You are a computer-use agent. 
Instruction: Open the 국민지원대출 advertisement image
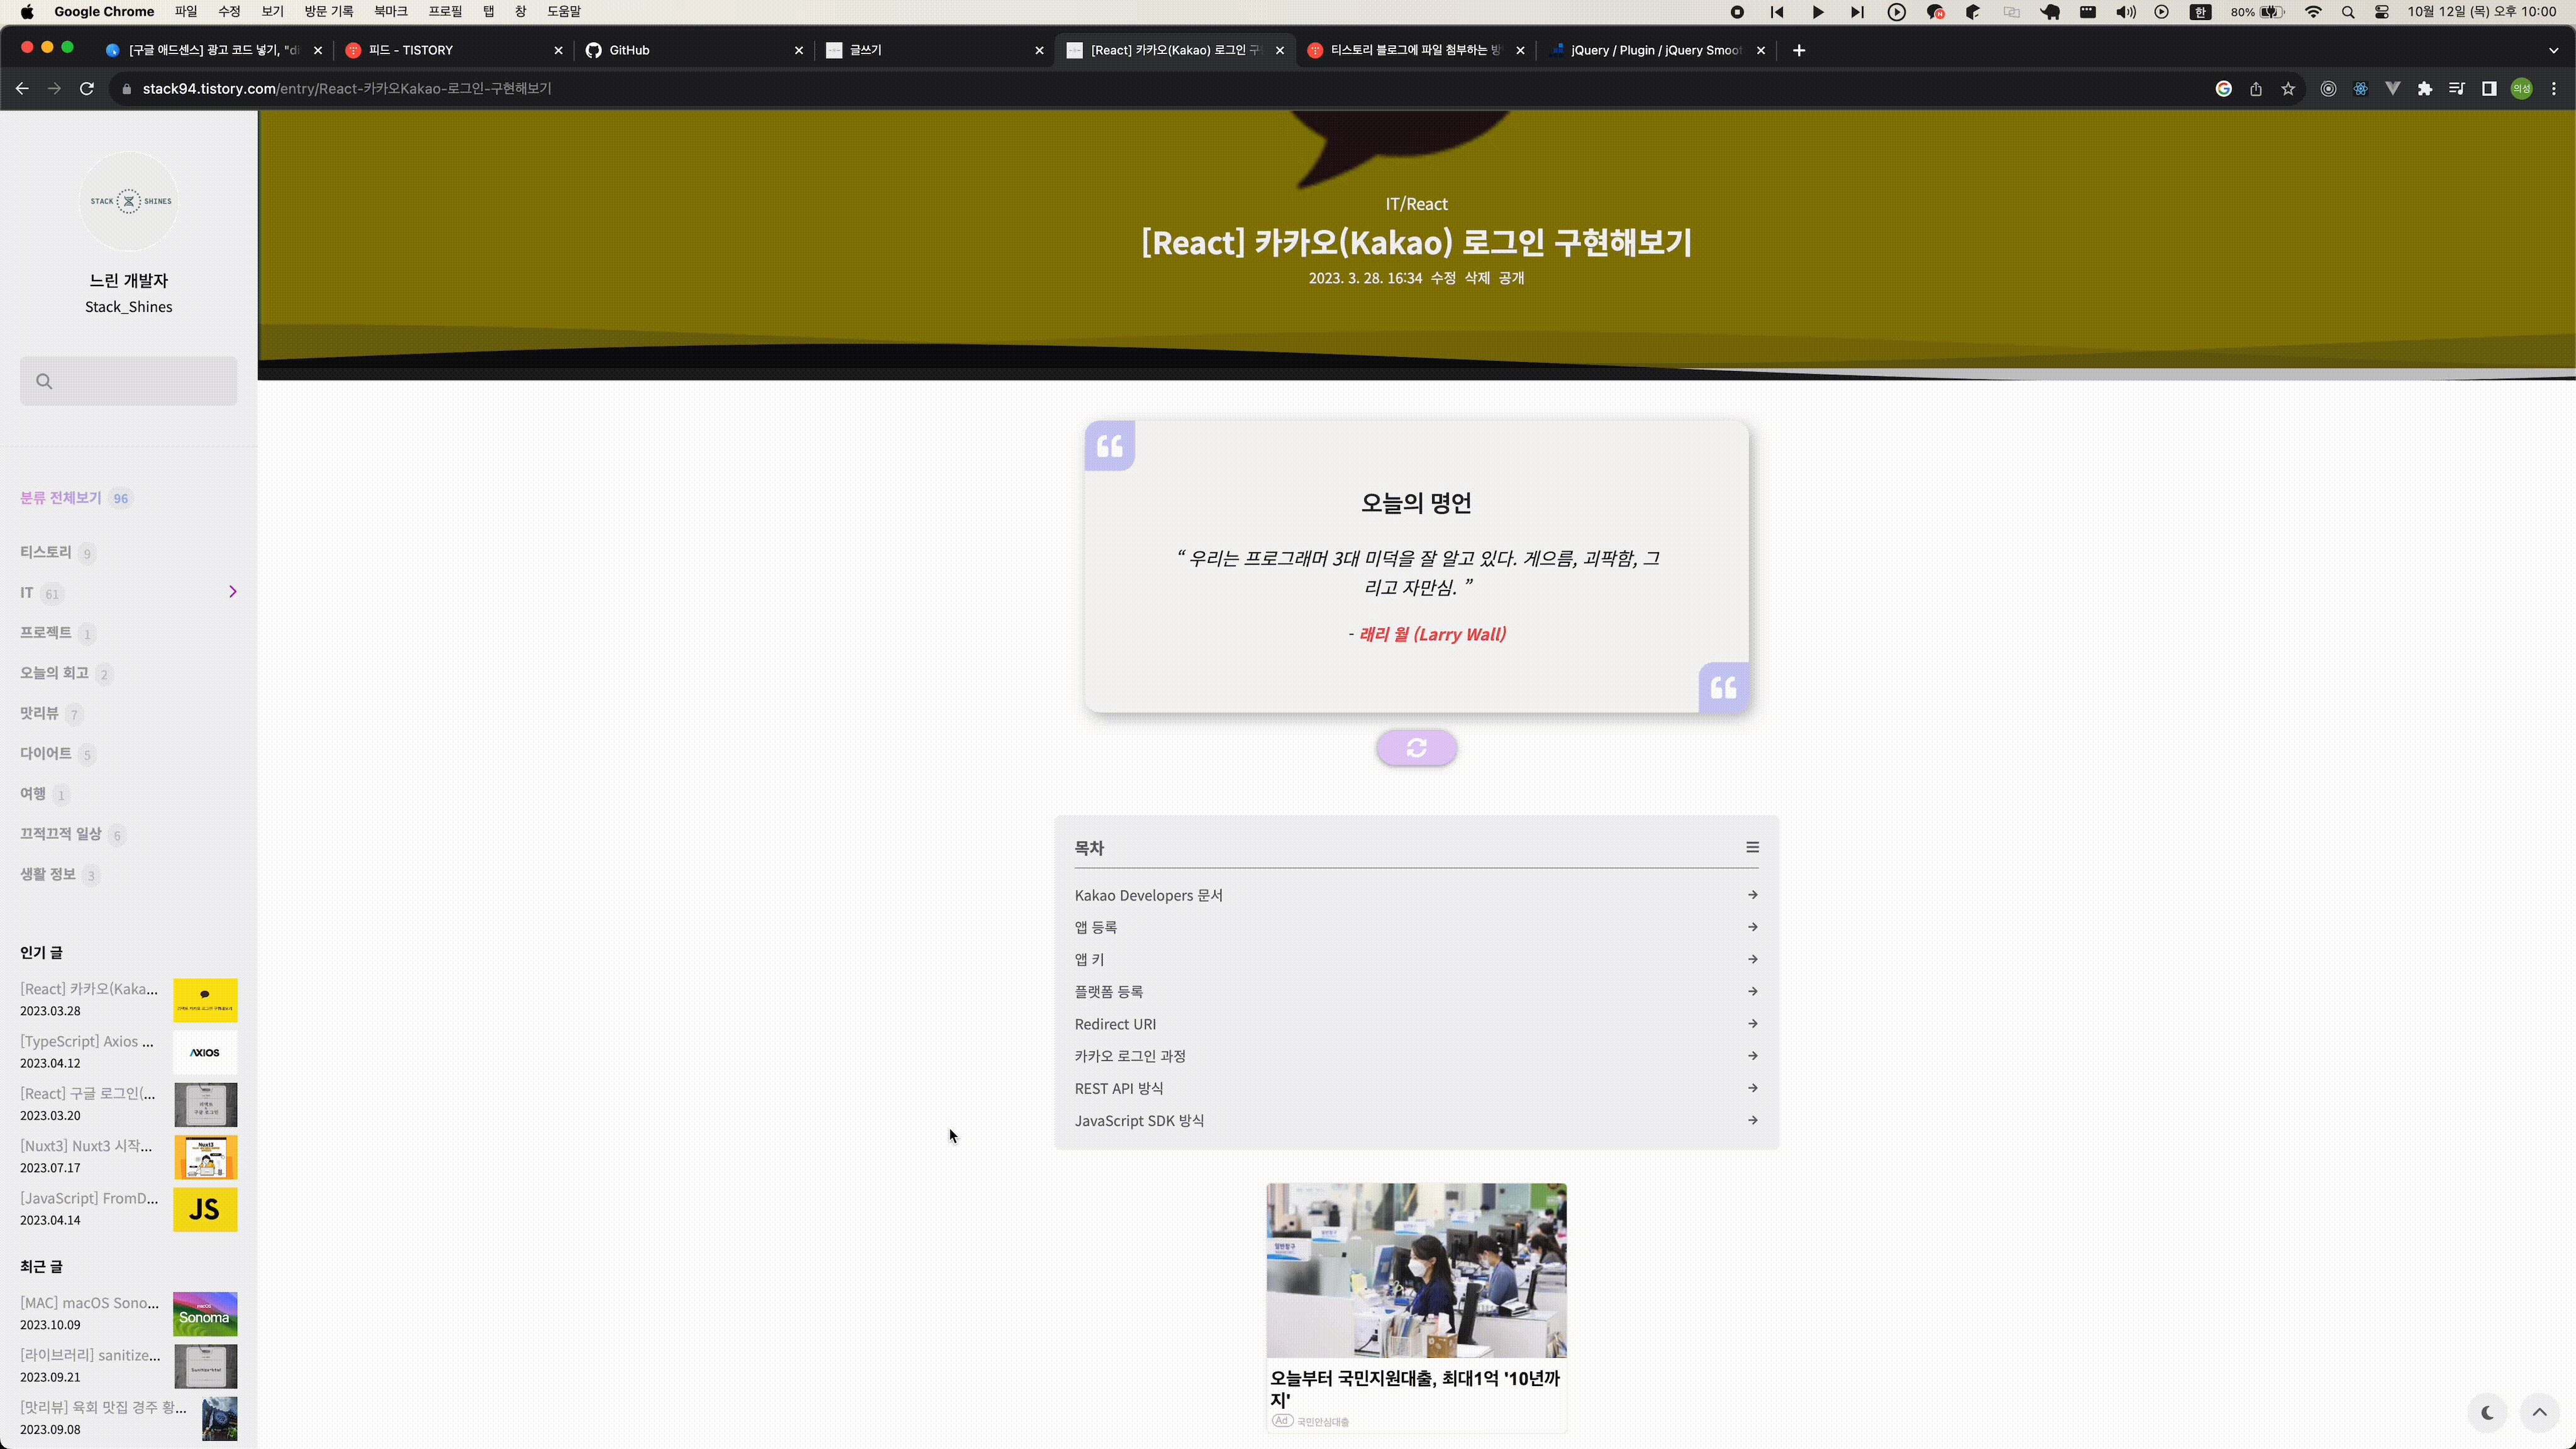1416,1270
